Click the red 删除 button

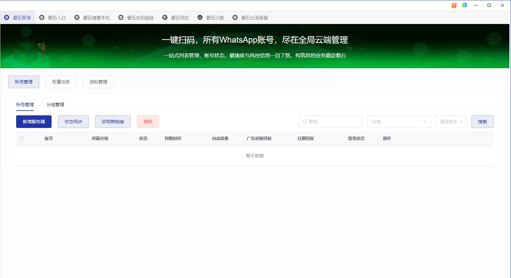[x=148, y=122]
